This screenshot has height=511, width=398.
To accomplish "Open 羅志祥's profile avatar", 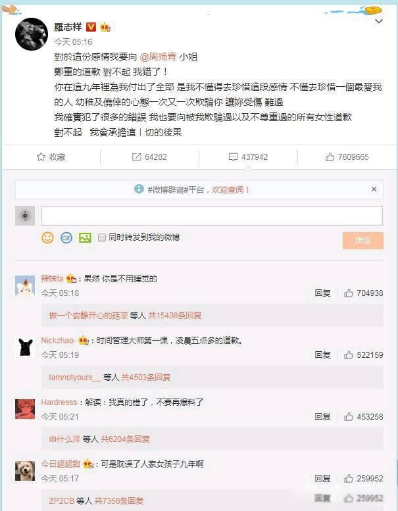I will coord(32,34).
